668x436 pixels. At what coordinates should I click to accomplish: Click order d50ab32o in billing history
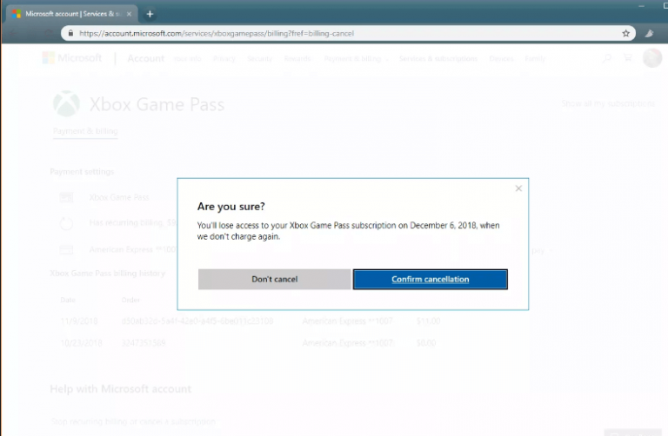(x=197, y=321)
